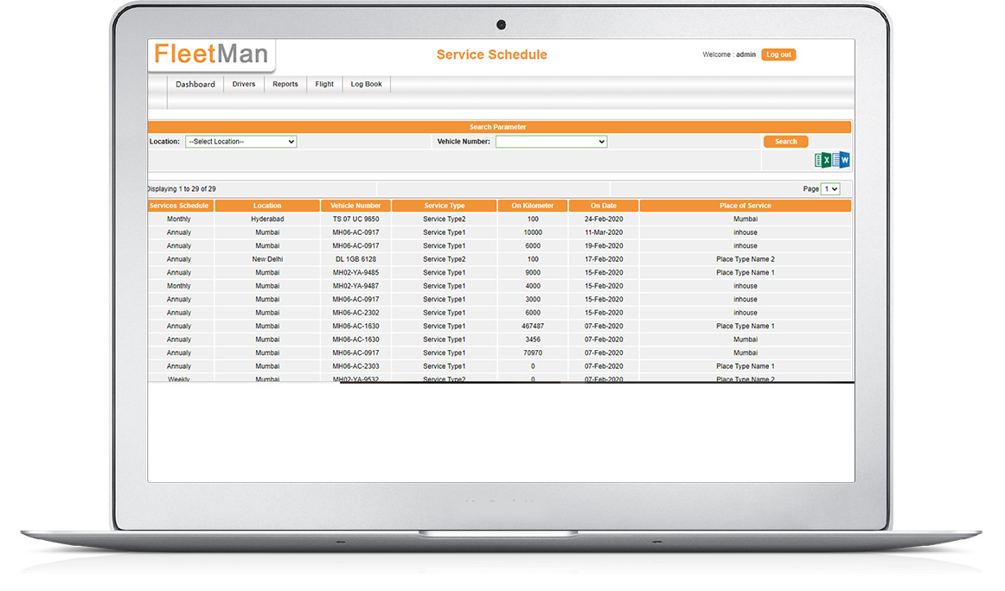
Task: Open the Log Book menu
Action: [x=366, y=85]
